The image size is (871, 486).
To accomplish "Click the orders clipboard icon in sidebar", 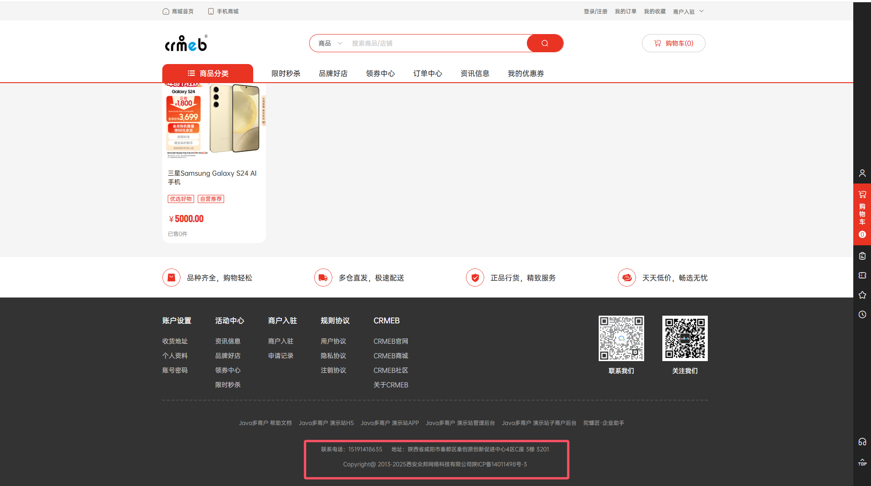I will 862,256.
